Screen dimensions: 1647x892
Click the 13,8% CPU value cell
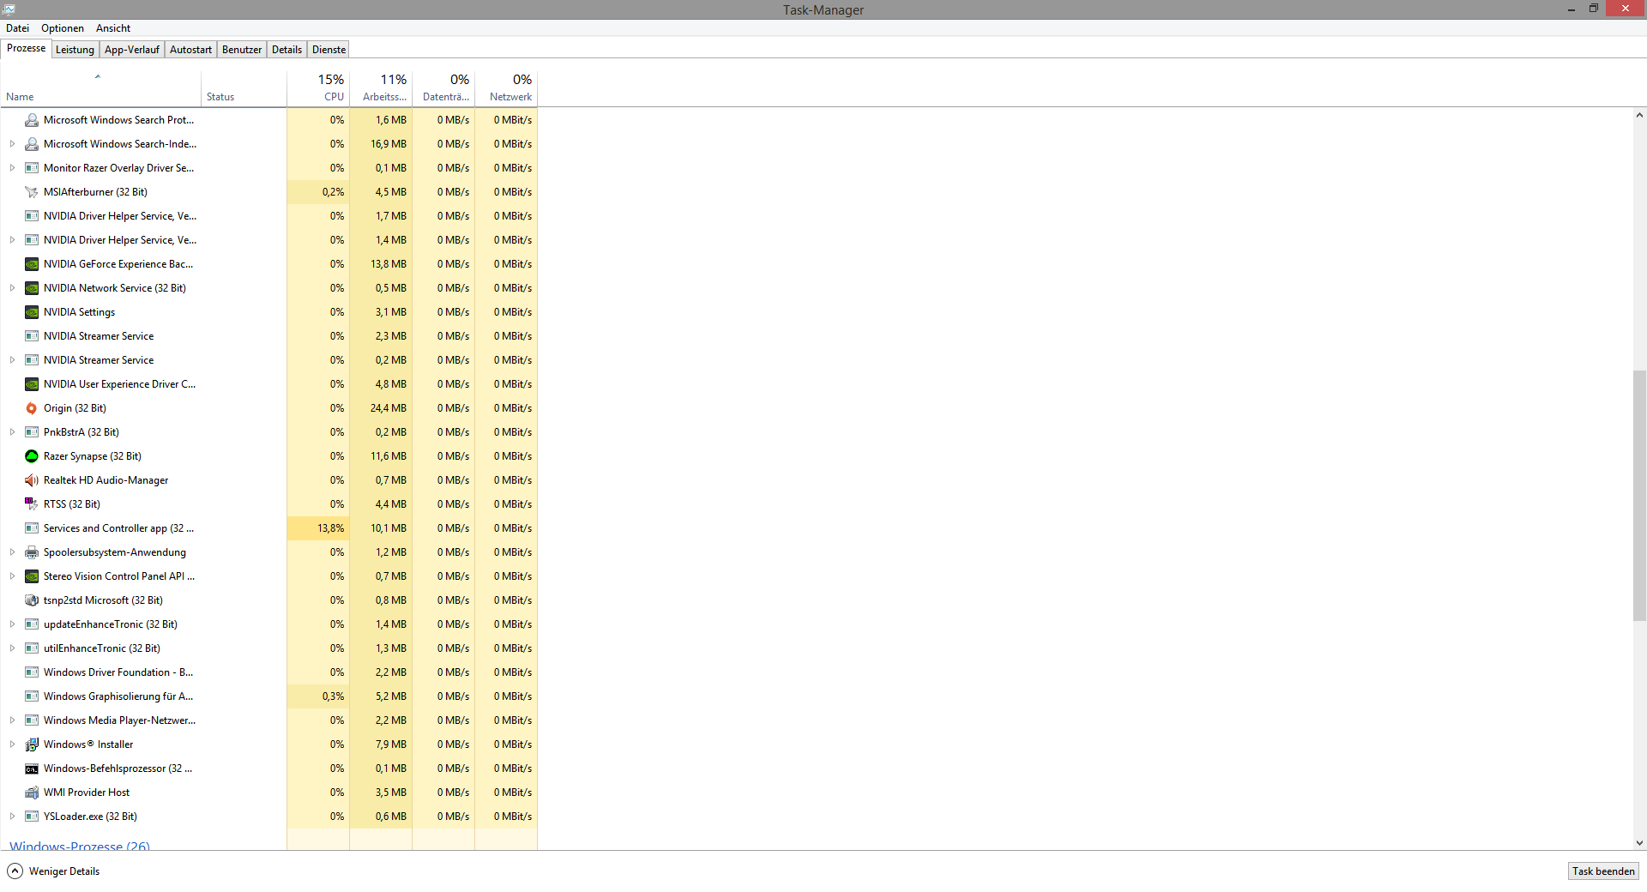pos(318,528)
